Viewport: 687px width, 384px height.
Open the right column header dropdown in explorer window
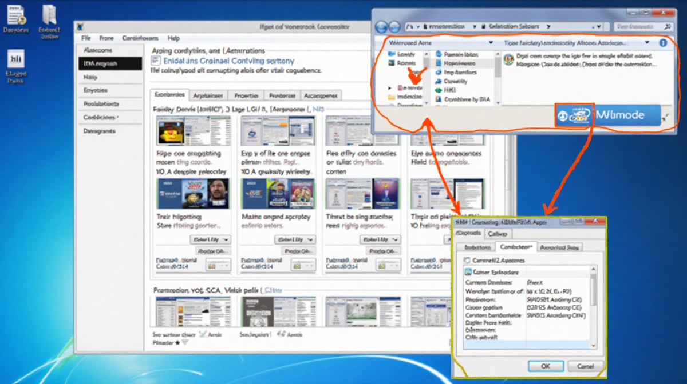647,43
